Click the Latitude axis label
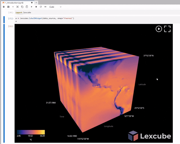This screenshot has height=144, width=180. click(x=142, y=84)
